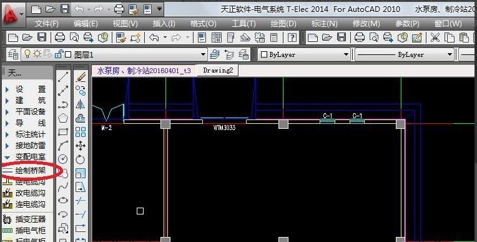Select the Spline tool
The height and width of the screenshot is (242, 477).
point(63,186)
